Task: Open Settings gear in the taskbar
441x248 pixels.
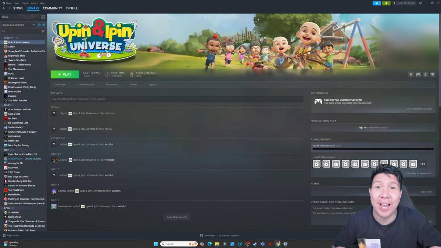Action: [x=286, y=244]
